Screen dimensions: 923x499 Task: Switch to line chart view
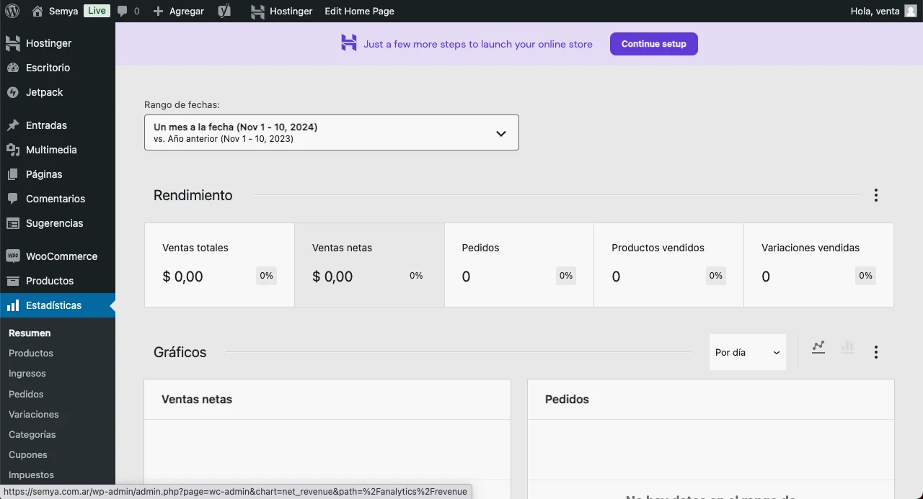pos(818,348)
